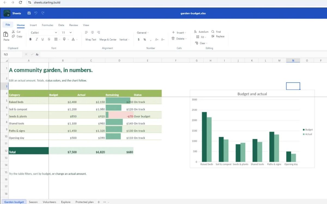Undo the last action
Screen dimensions: 327x204
point(36,13)
